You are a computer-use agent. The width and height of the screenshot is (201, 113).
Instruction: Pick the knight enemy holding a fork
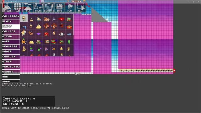point(39,19)
